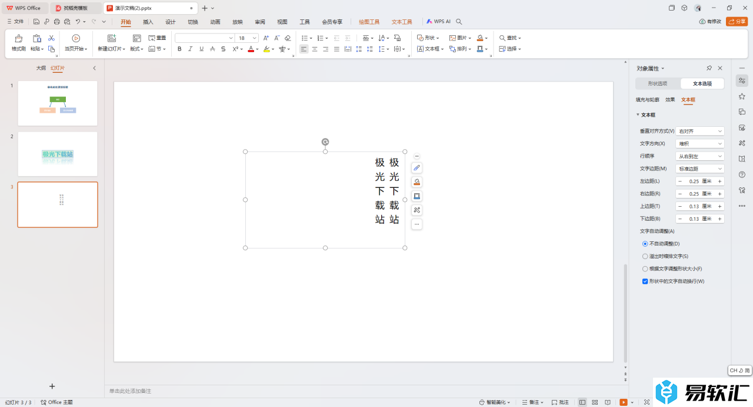Open the 动画 ribbon tab

215,22
